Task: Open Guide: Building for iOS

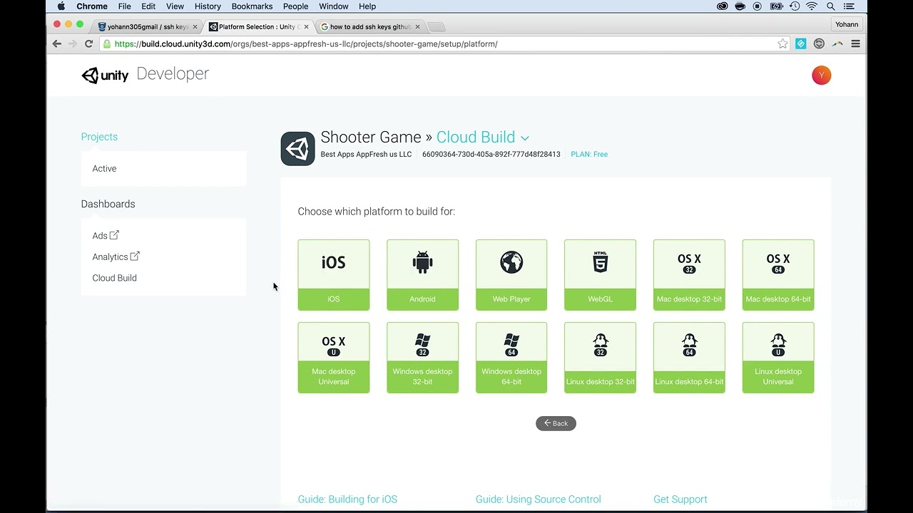Action: [347, 499]
